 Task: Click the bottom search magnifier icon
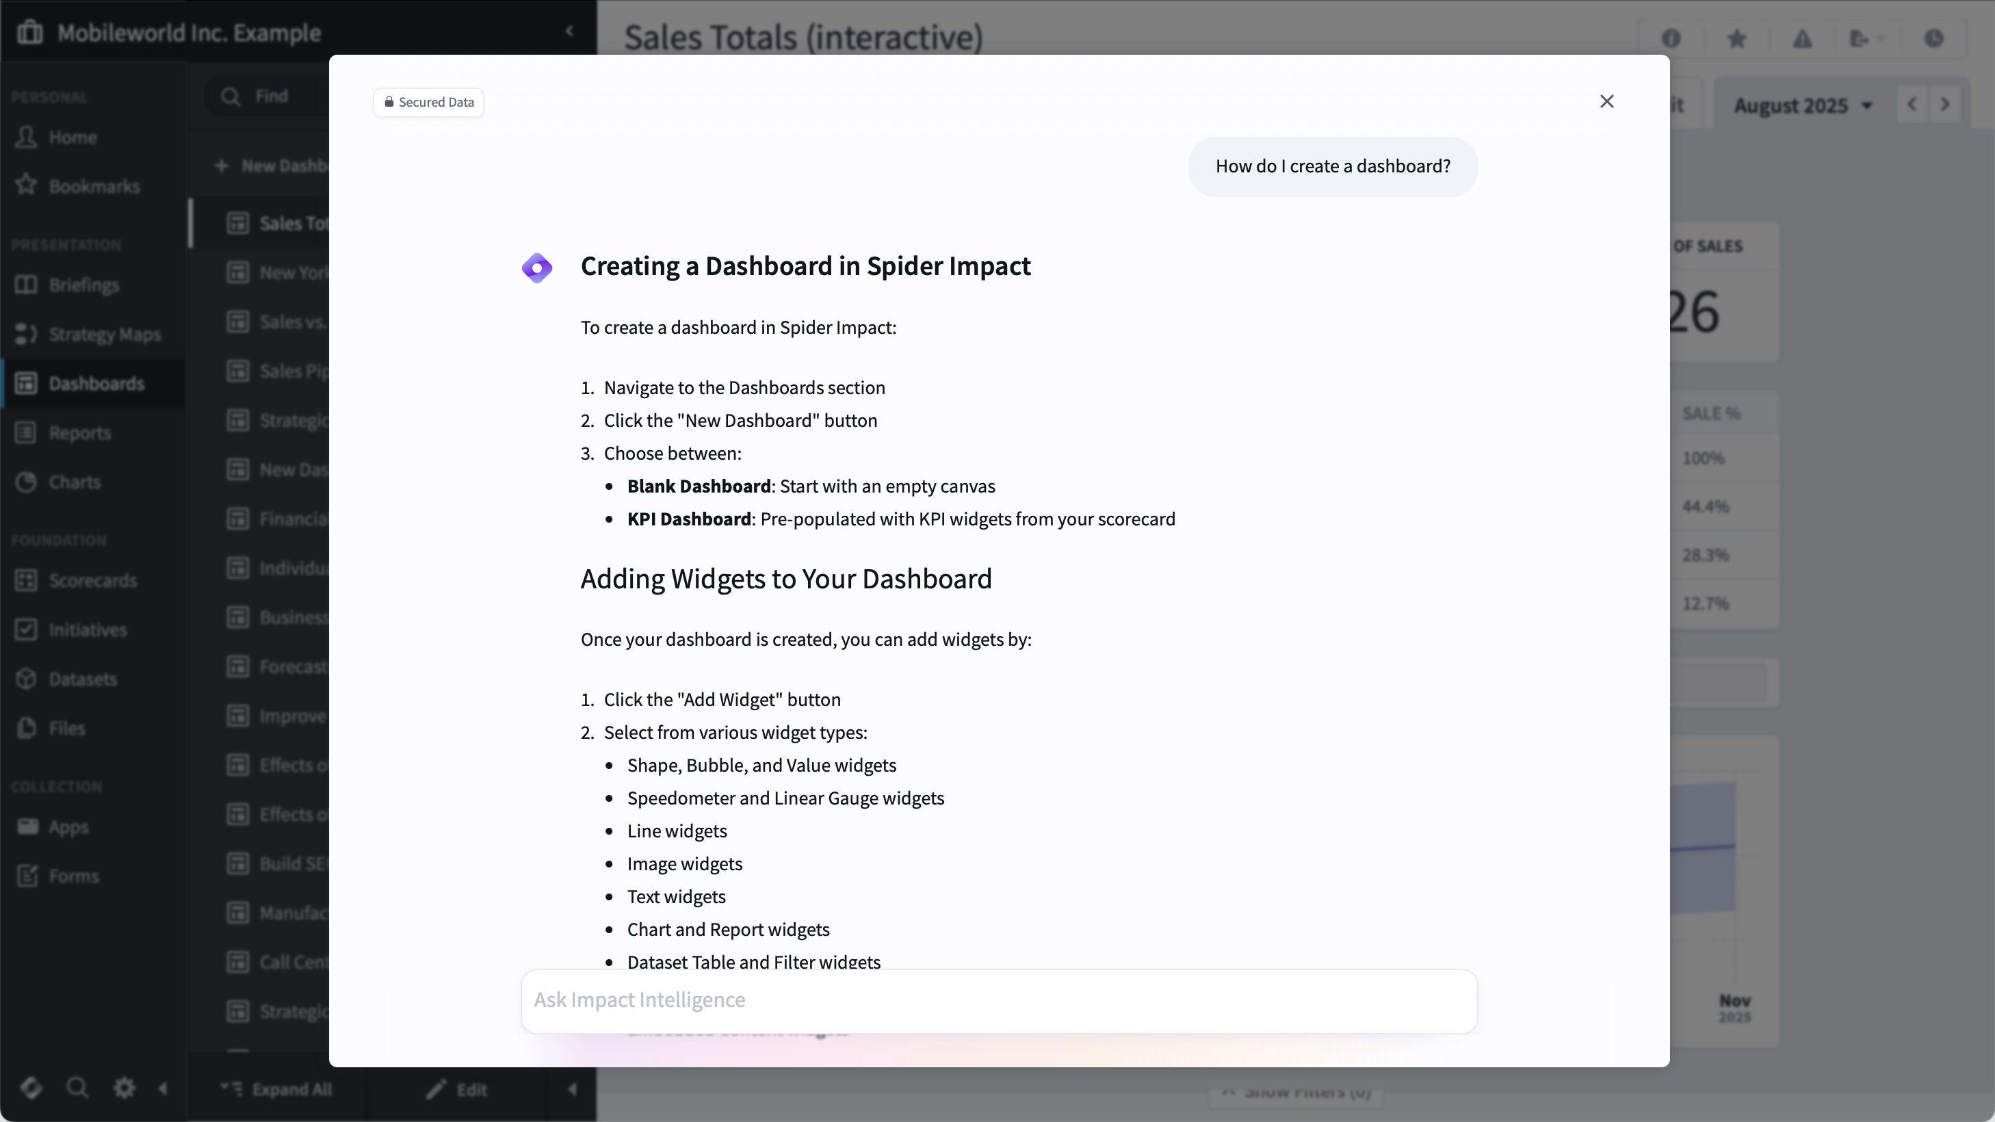point(77,1088)
